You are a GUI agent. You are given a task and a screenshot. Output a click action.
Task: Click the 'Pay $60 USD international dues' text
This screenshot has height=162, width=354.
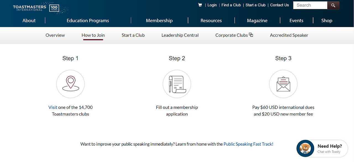[283, 107]
